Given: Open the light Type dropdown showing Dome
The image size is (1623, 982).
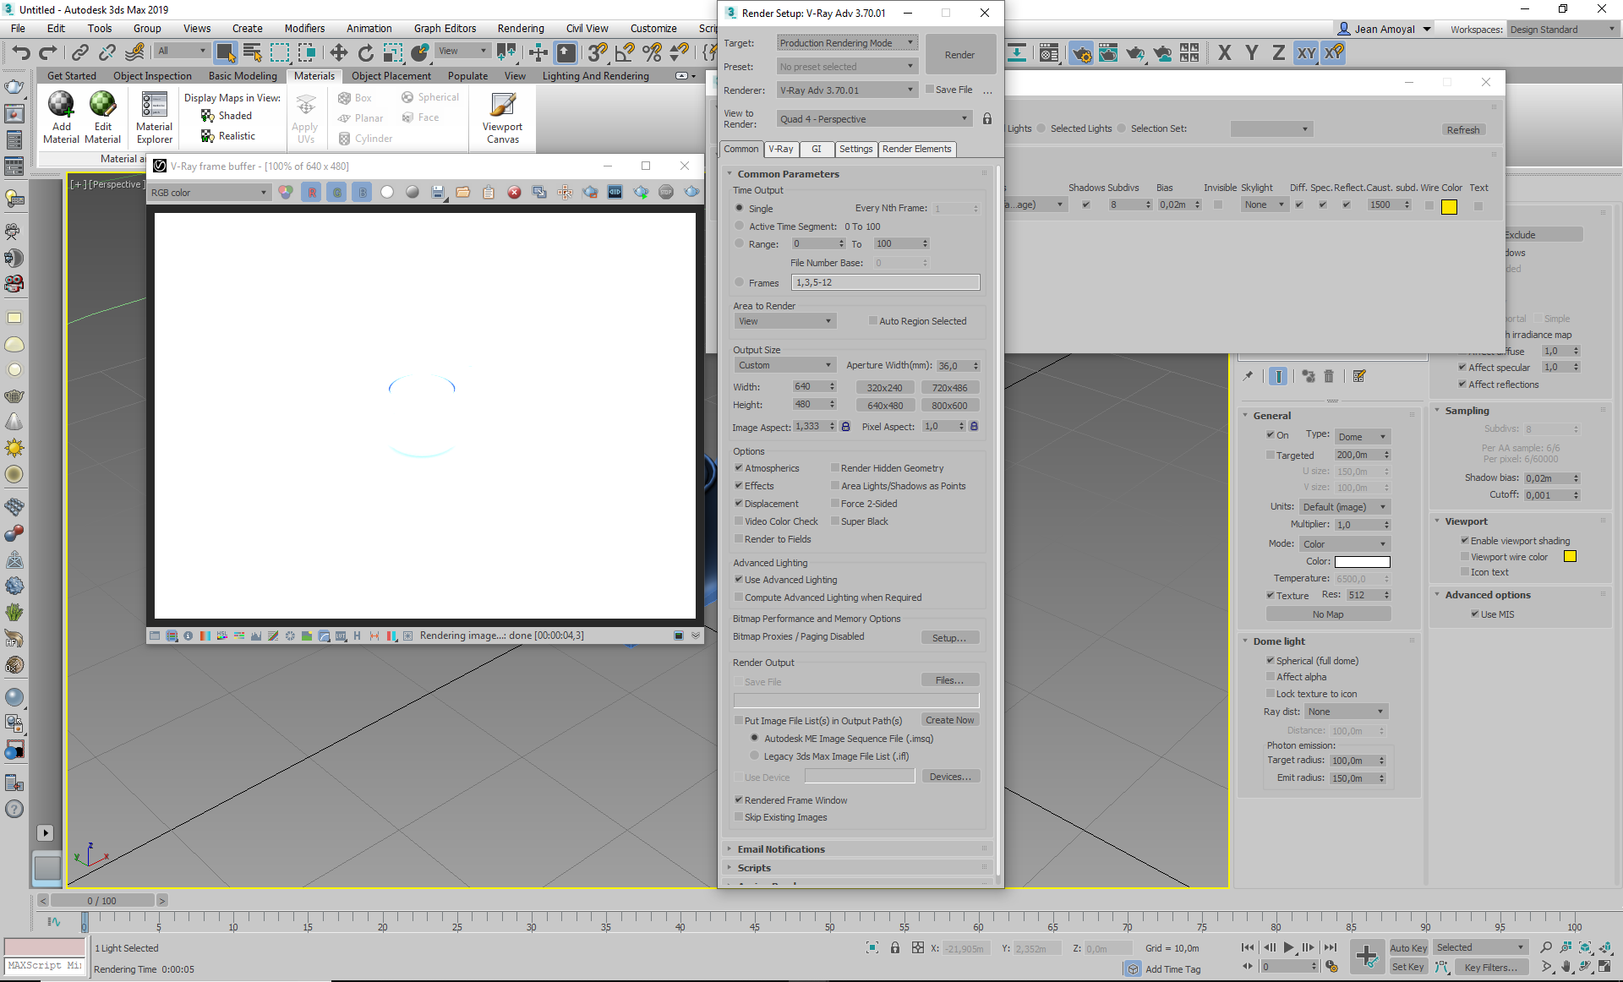Looking at the screenshot, I should [1363, 437].
